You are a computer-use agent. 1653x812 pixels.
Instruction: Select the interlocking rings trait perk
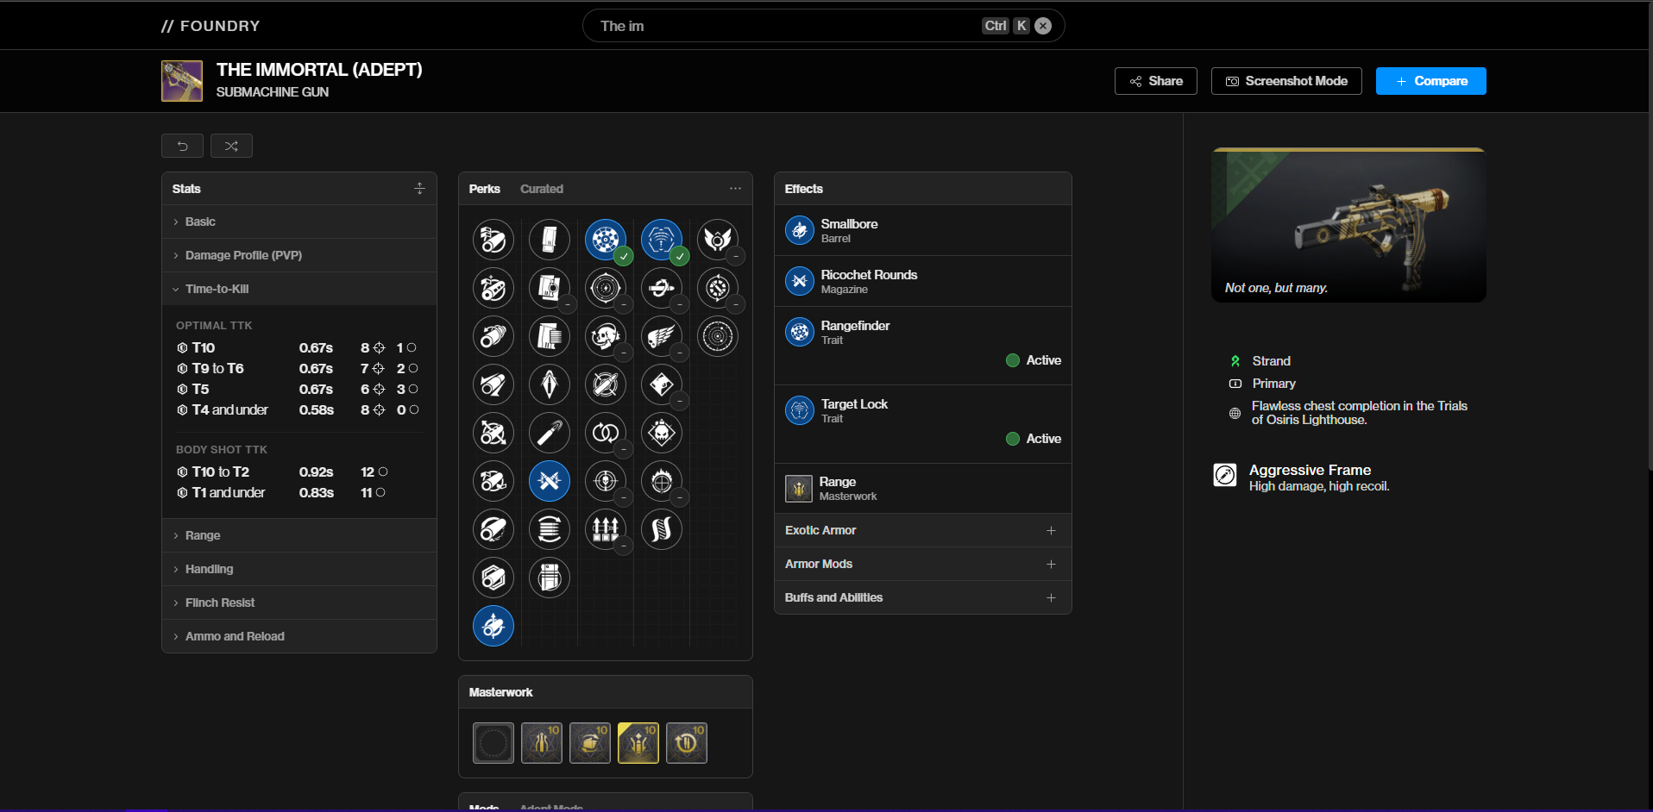pos(606,433)
